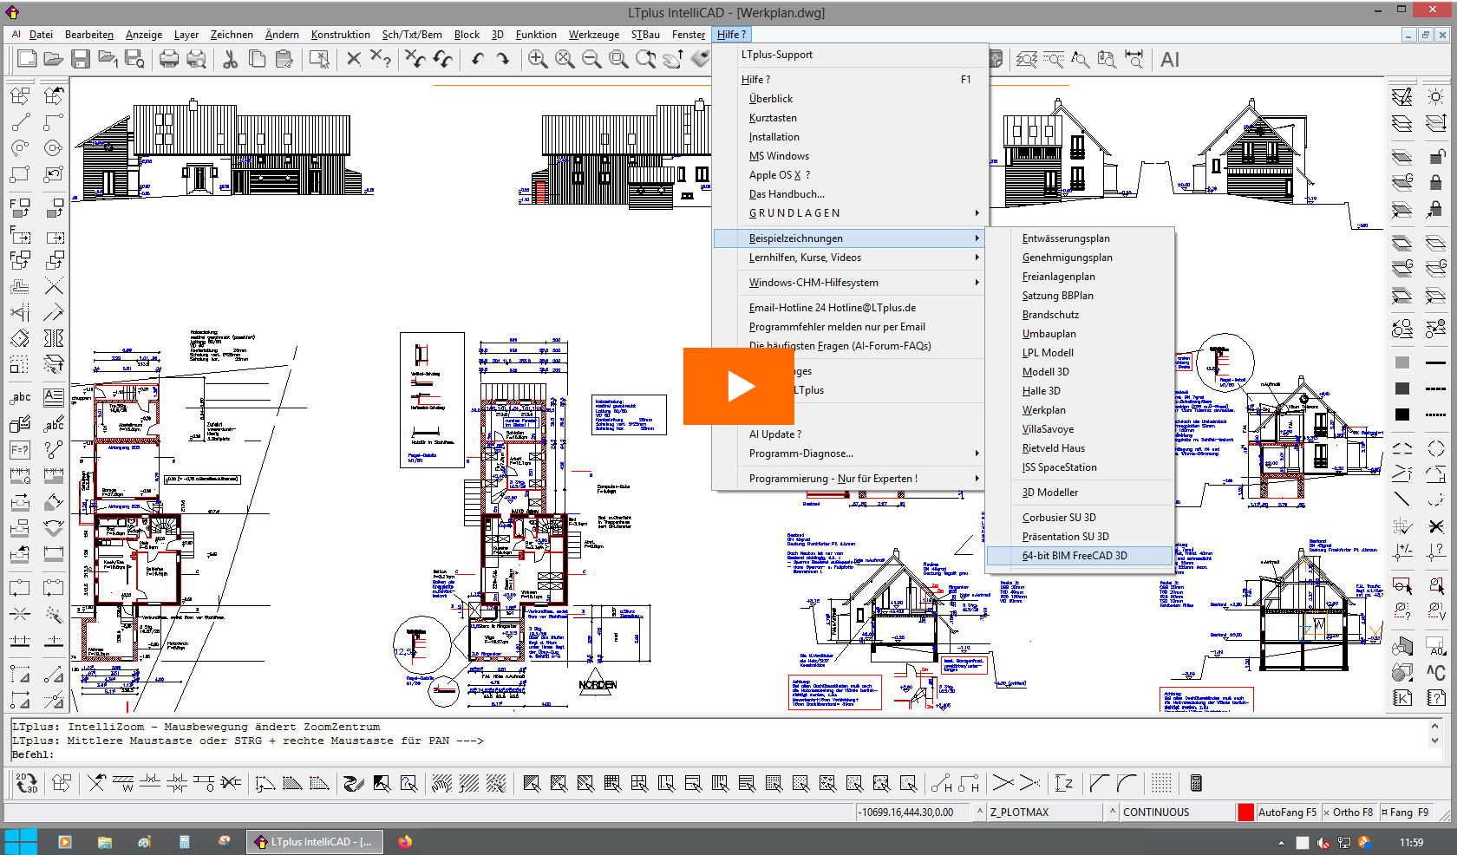The width and height of the screenshot is (1457, 855).
Task: Select the chamfer corner tool
Action: [1099, 783]
